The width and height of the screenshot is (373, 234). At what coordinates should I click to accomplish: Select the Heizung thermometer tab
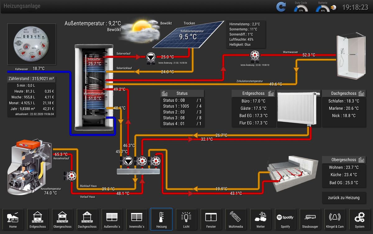click(x=161, y=219)
